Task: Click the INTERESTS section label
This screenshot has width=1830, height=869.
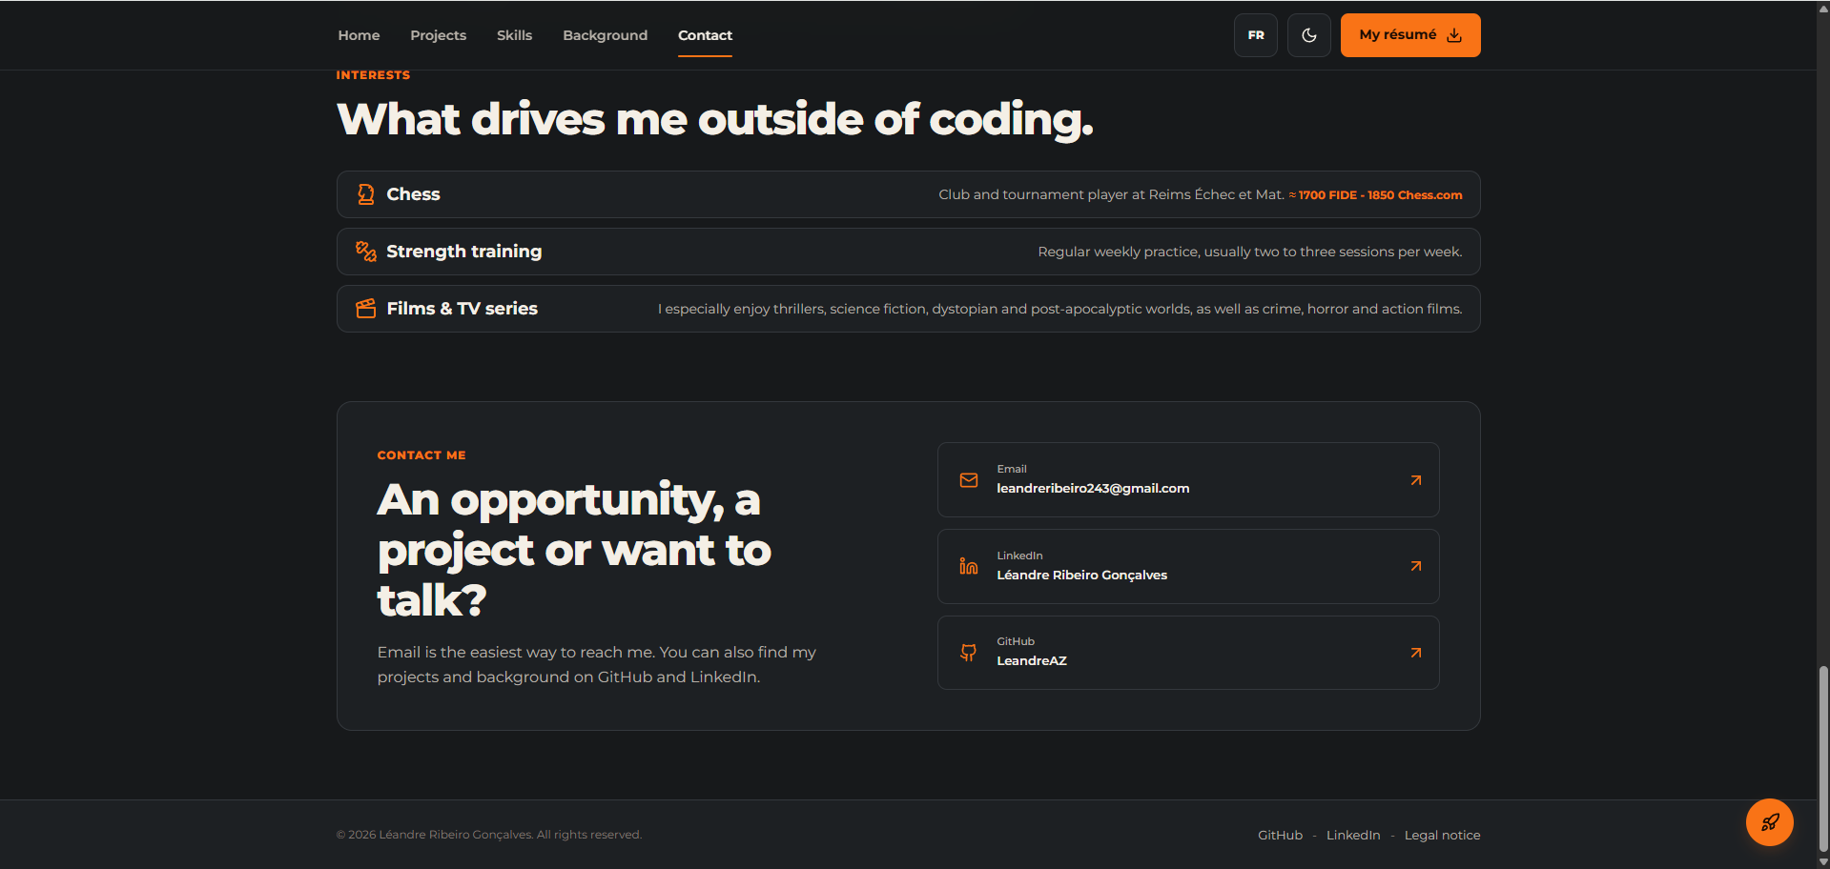Action: tap(373, 75)
